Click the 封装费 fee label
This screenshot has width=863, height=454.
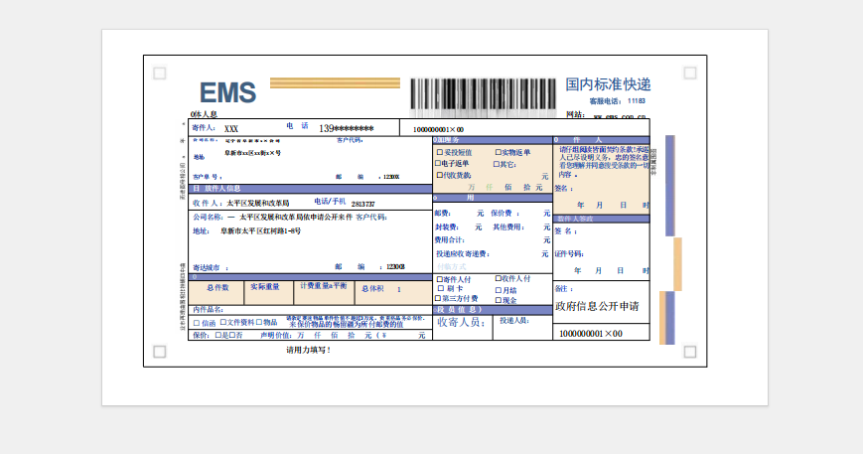point(446,227)
